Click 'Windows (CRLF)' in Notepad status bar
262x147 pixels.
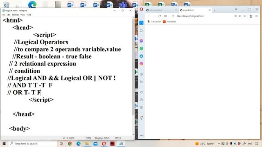[102, 138]
